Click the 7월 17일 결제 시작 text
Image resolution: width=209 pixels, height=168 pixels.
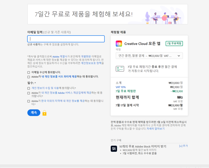(127, 105)
